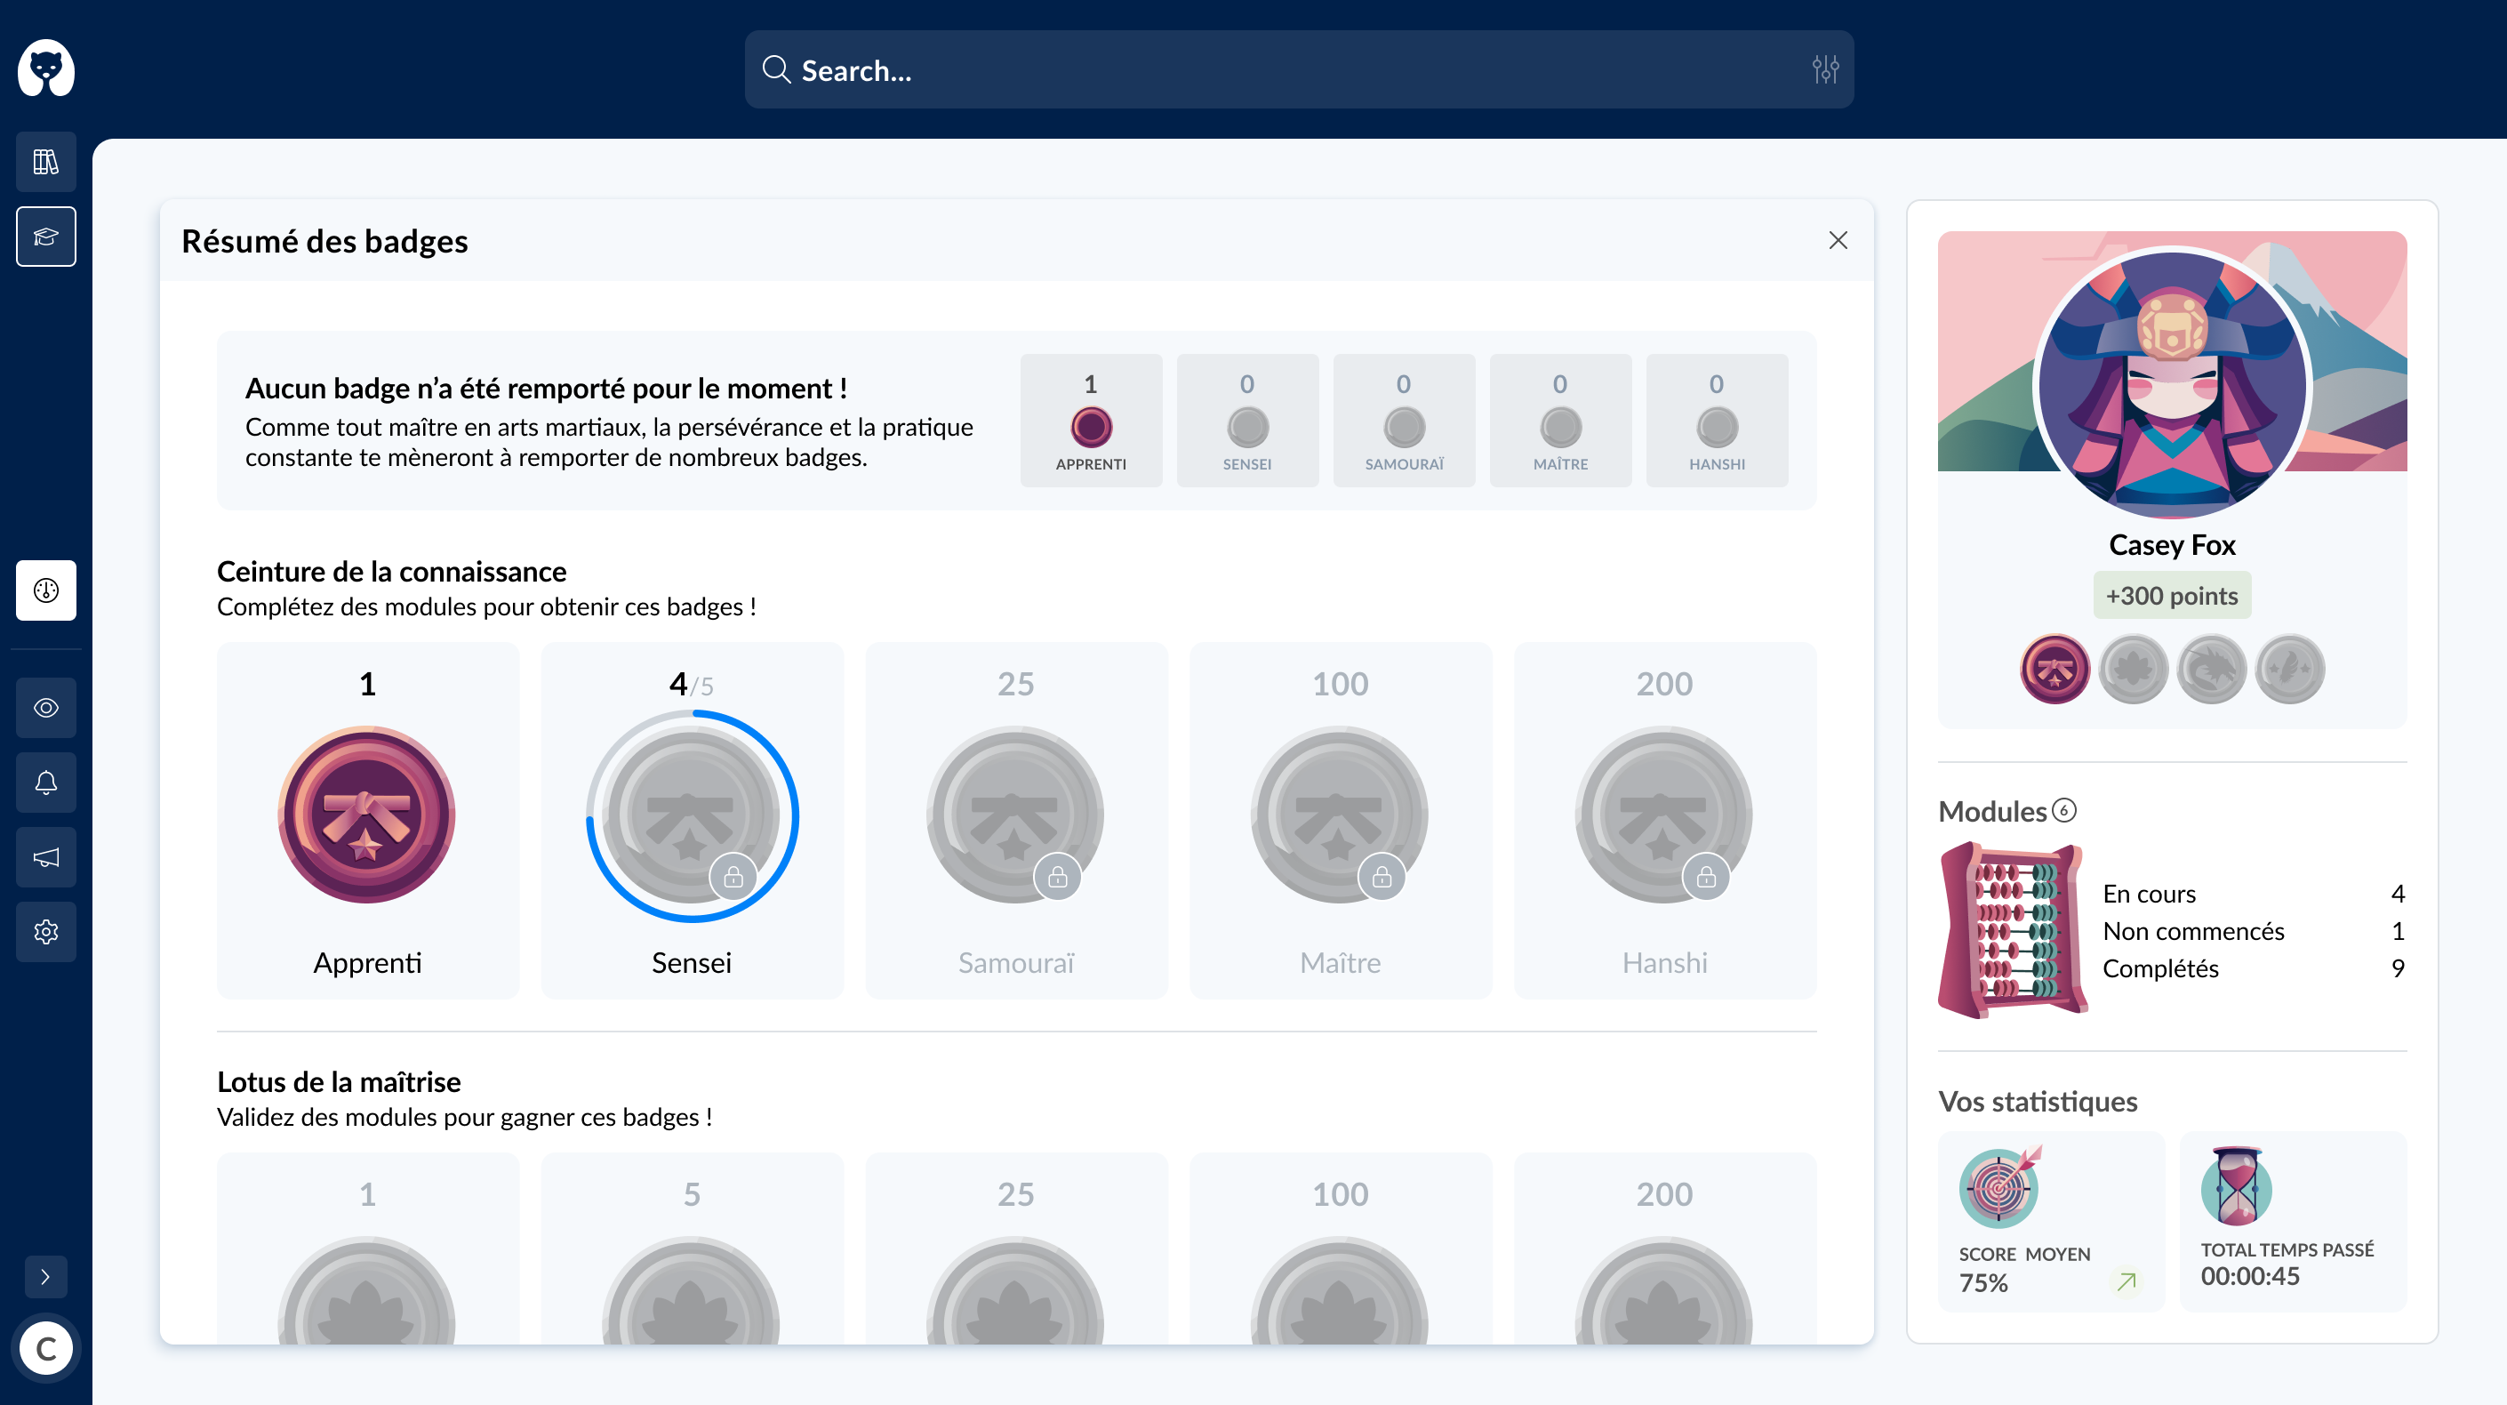This screenshot has width=2507, height=1405.
Task: Click the score moyen trend arrow
Action: pyautogui.click(x=2127, y=1281)
